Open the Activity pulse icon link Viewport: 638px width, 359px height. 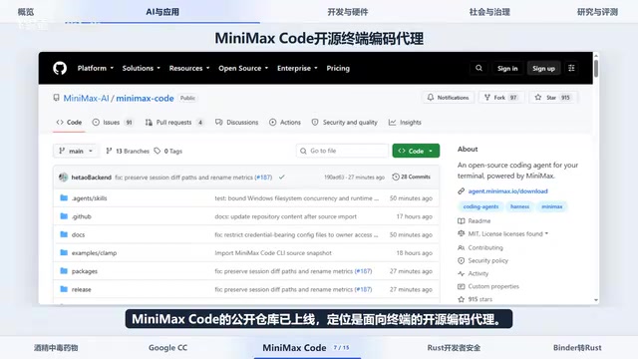[x=461, y=273]
